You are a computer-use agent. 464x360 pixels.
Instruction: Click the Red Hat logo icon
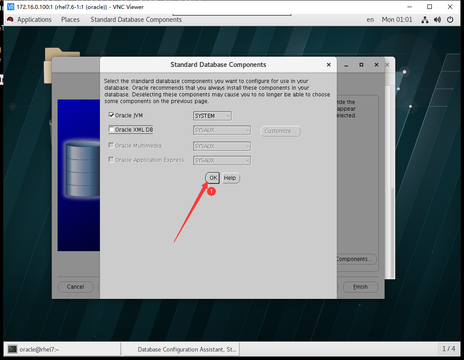tap(10, 20)
